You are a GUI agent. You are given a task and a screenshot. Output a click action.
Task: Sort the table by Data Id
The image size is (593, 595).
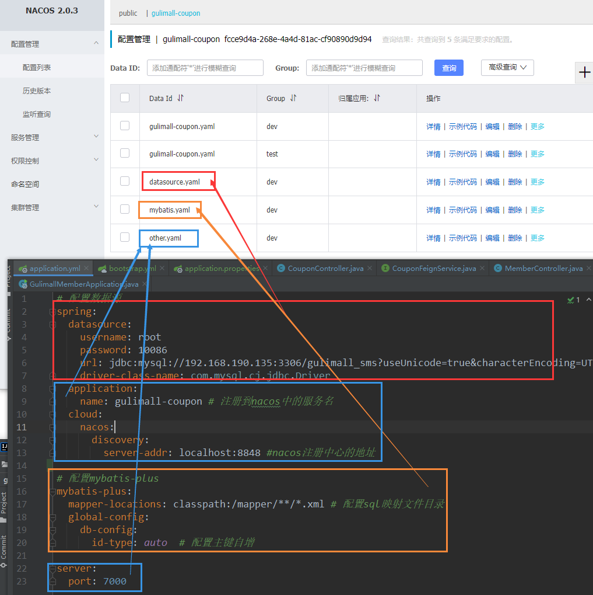pyautogui.click(x=180, y=98)
